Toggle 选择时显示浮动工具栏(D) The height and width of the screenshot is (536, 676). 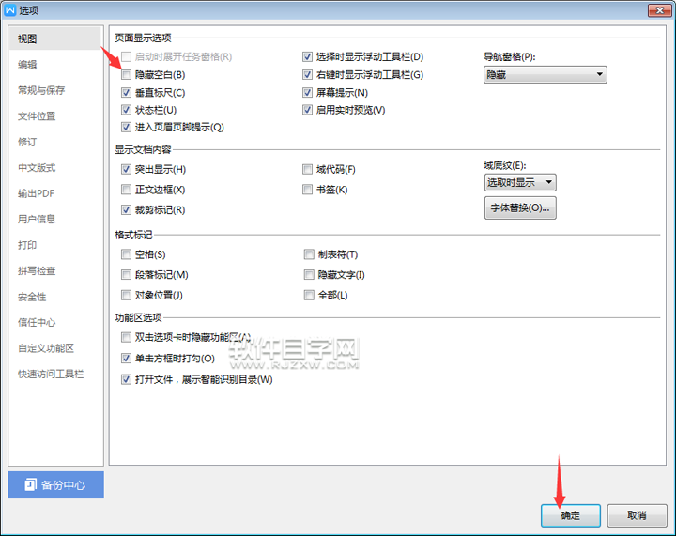point(307,57)
